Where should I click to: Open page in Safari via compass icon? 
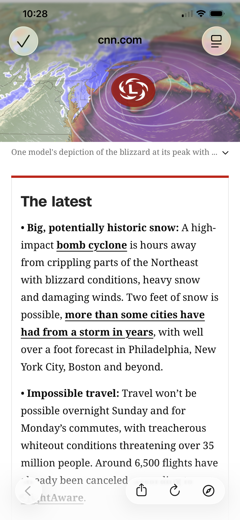point(208,491)
